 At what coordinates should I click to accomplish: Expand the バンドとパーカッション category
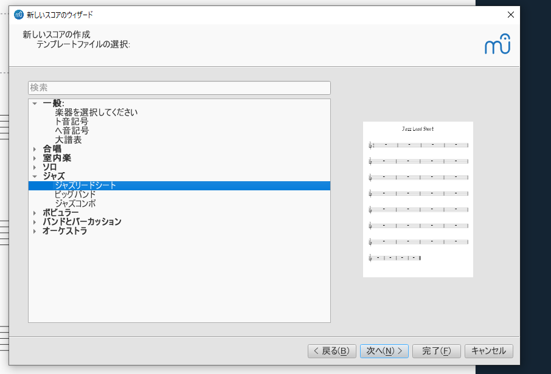click(x=35, y=222)
